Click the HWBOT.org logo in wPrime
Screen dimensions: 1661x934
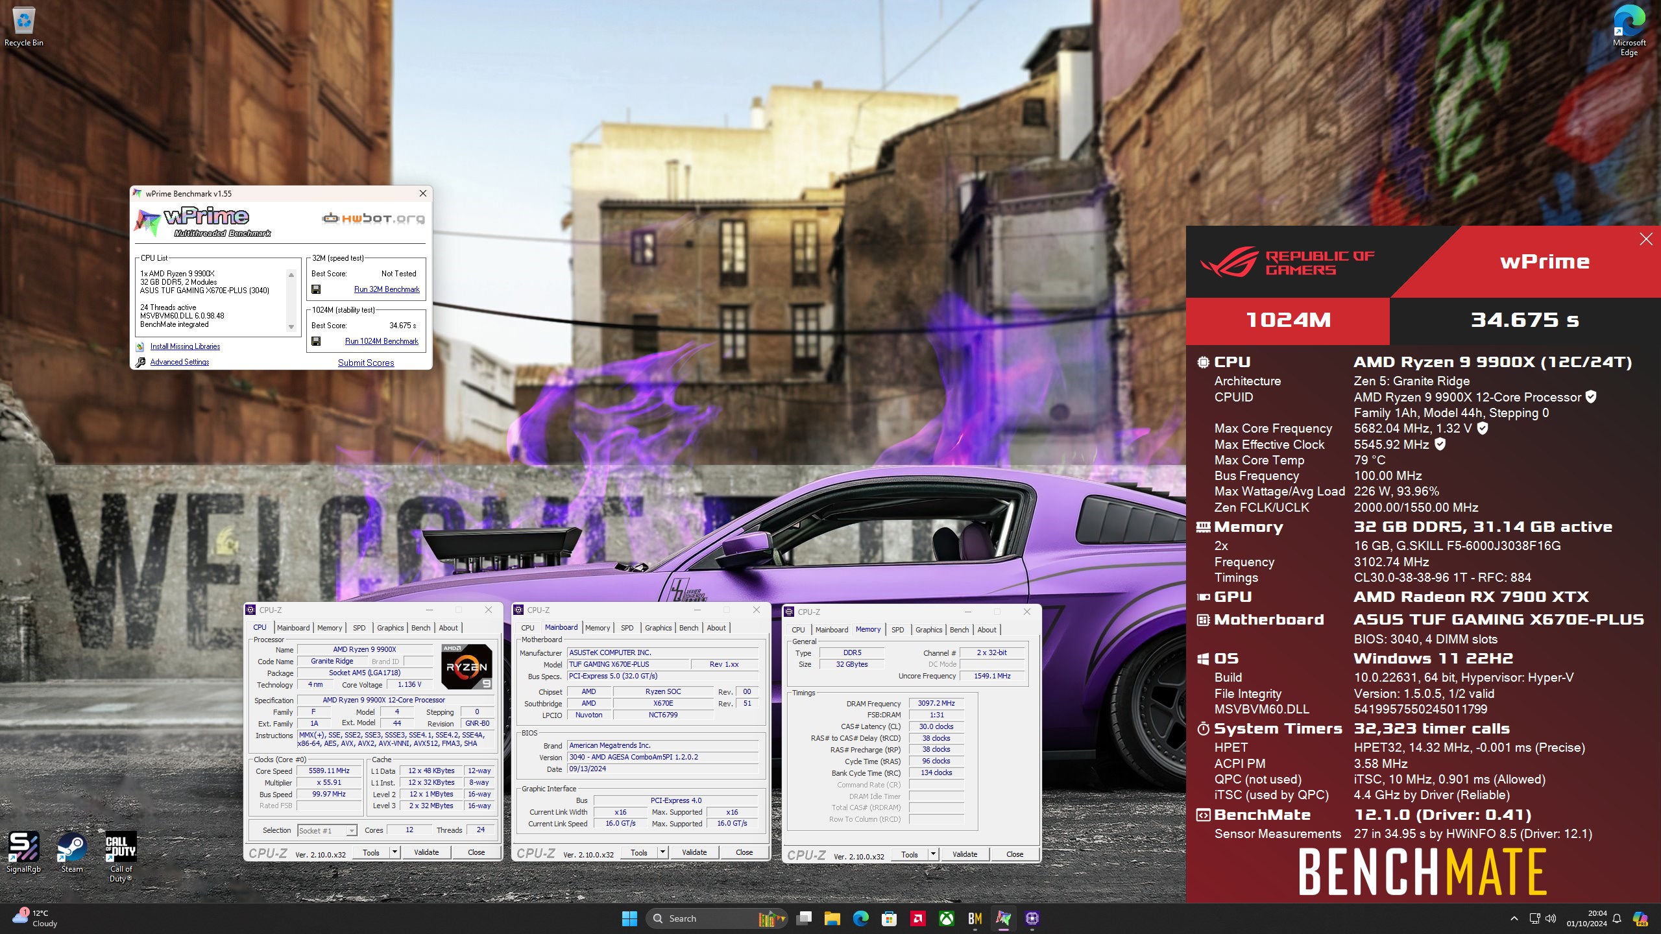click(x=373, y=219)
